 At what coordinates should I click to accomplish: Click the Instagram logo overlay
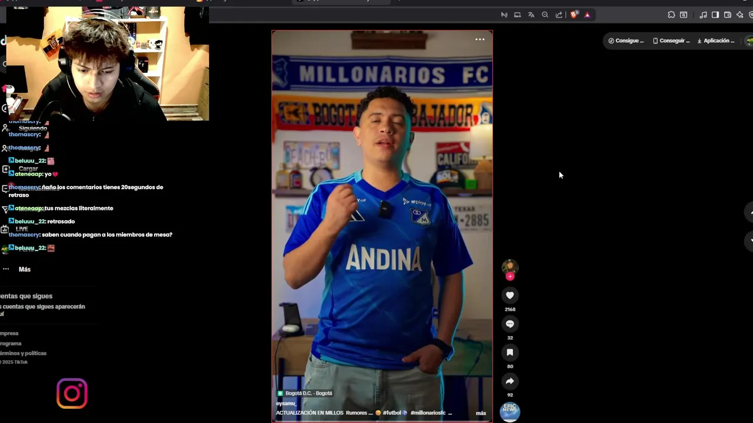[x=72, y=394]
